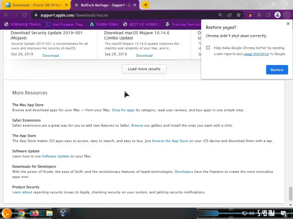Bookmark this page with the star icon
The height and width of the screenshot is (219, 293).
239,15
